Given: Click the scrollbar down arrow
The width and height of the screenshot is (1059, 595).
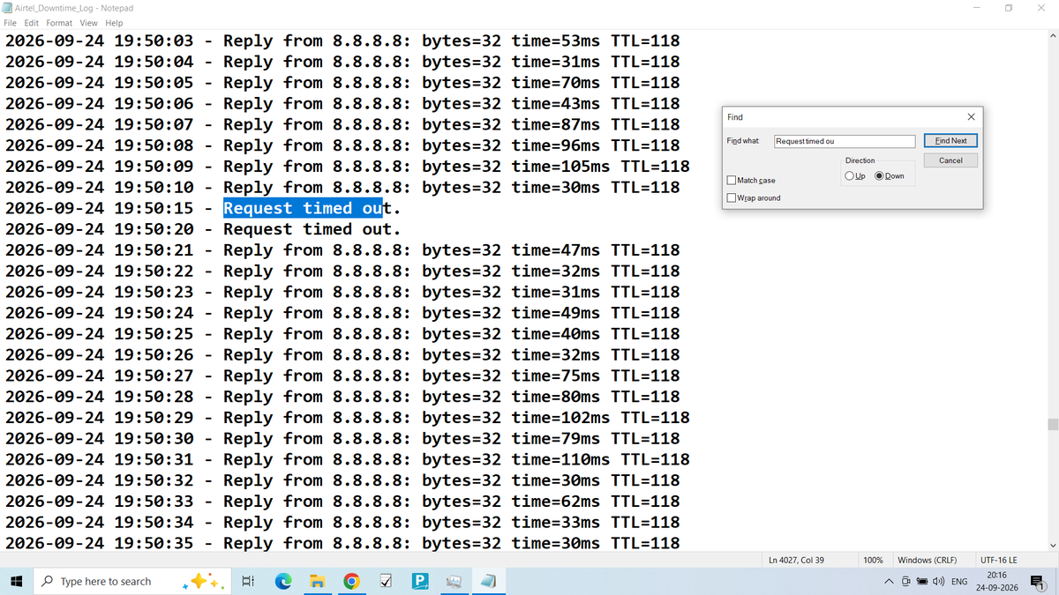Looking at the screenshot, I should point(1051,545).
